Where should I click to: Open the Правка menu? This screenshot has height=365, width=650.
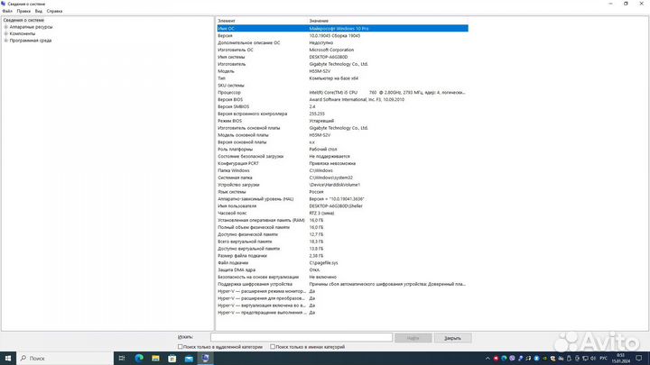pyautogui.click(x=23, y=11)
